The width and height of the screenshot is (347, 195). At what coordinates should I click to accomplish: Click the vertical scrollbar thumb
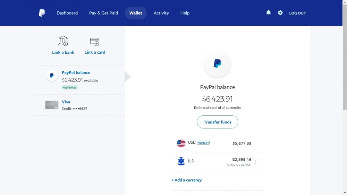coord(345,57)
